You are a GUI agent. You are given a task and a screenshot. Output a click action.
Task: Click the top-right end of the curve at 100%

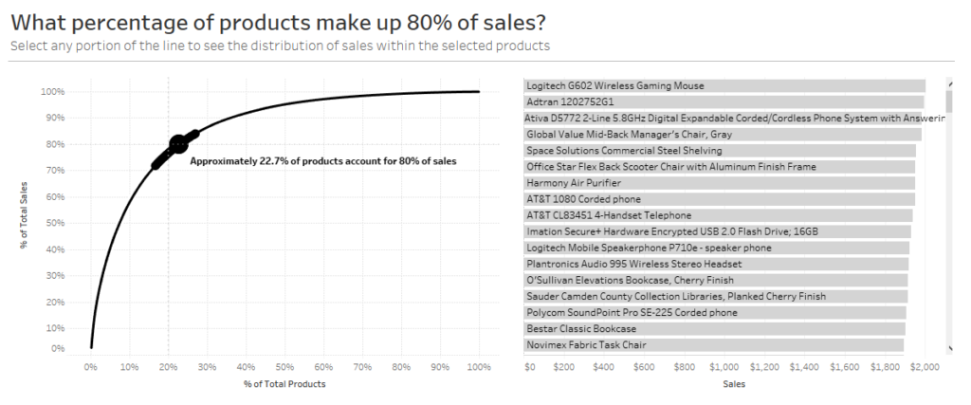[x=478, y=91]
